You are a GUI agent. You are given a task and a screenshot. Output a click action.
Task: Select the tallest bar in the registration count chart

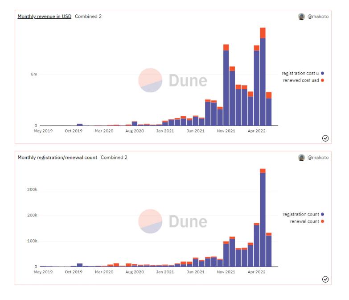click(x=263, y=219)
